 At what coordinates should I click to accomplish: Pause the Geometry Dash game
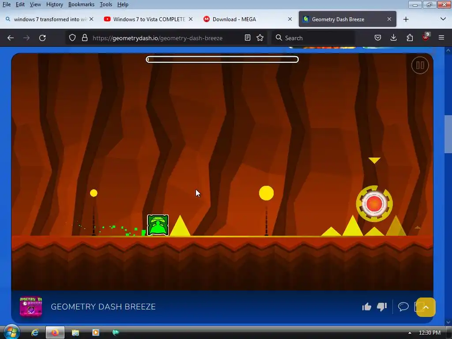420,65
